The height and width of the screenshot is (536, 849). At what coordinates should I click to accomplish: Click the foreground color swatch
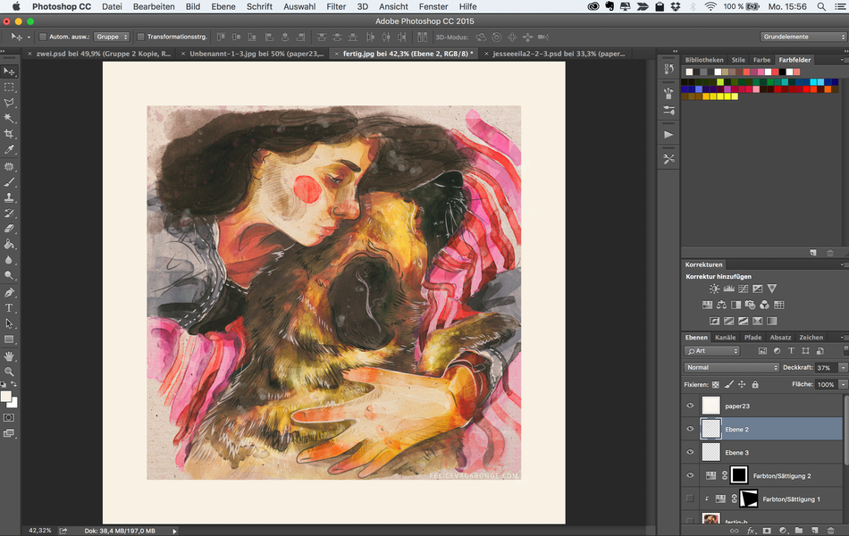pyautogui.click(x=6, y=397)
